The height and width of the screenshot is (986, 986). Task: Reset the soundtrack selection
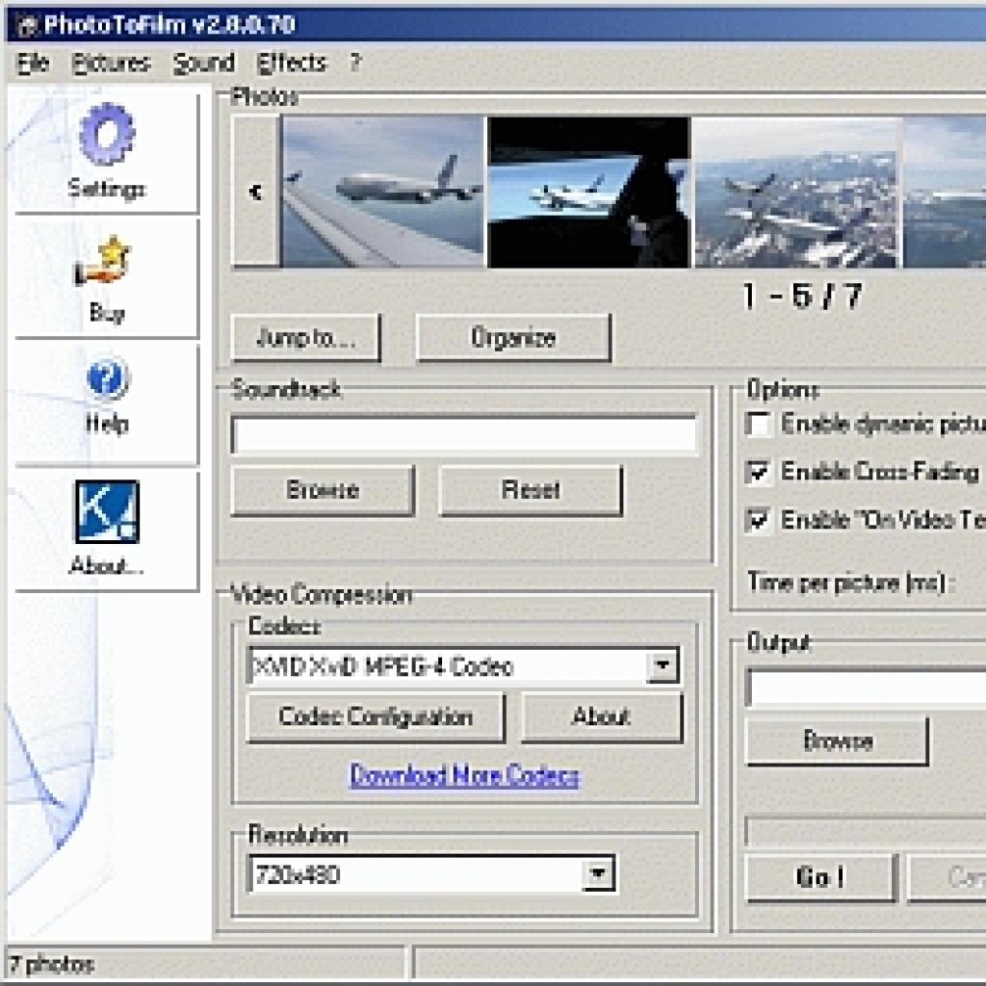tap(531, 490)
